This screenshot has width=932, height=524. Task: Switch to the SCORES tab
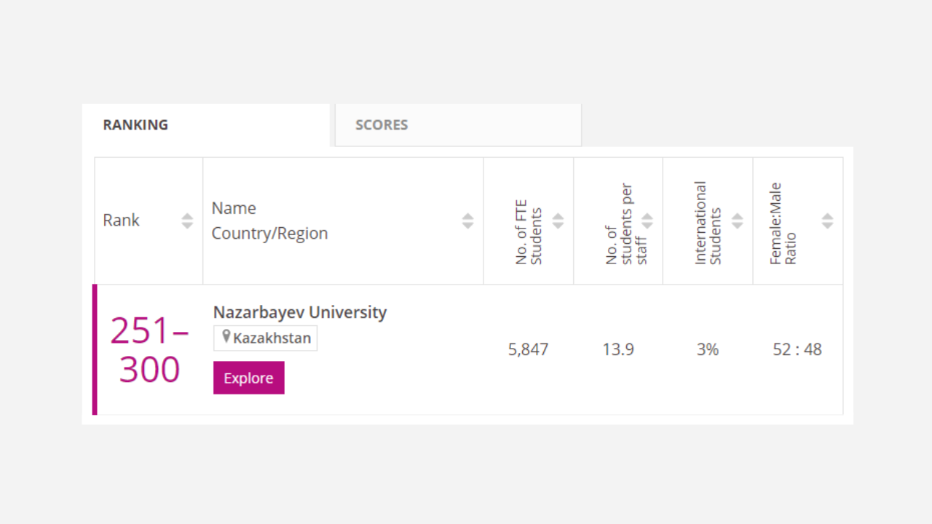click(x=382, y=125)
